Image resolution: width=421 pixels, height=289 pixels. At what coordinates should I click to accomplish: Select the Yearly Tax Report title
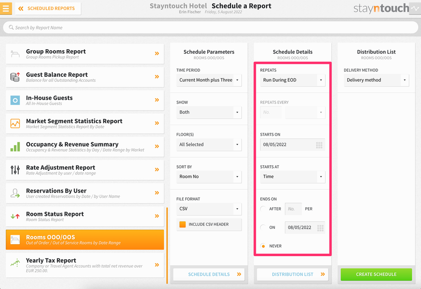pos(51,260)
